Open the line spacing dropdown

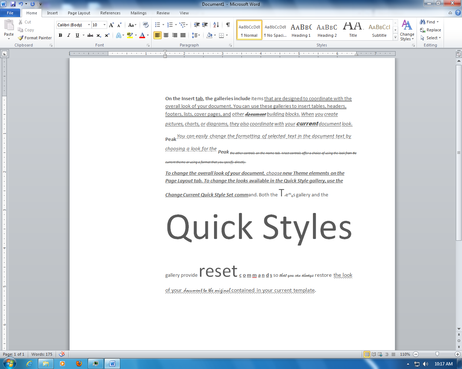coord(196,35)
